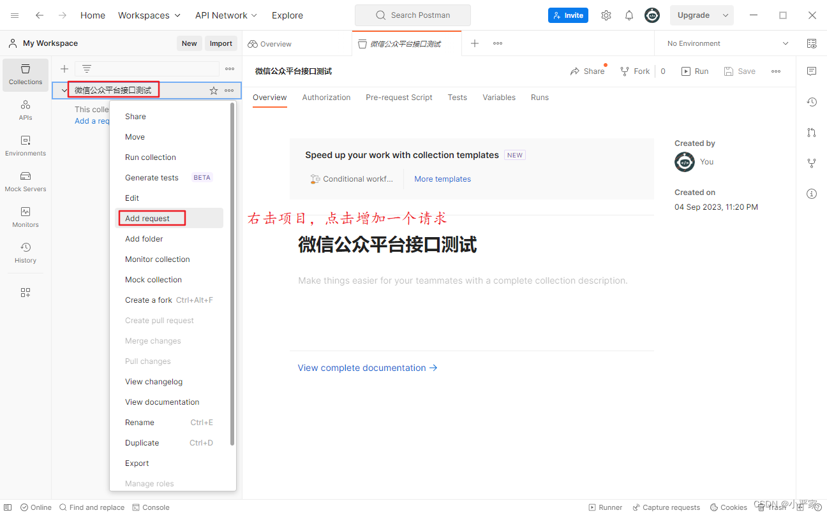Click the New button in workspace header
The image size is (827, 515).
pos(190,43)
